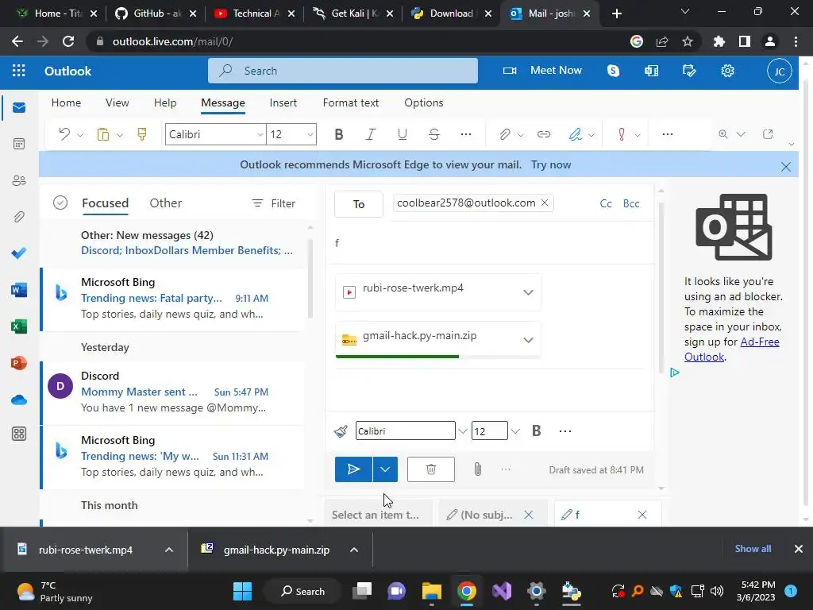Open compose pane font size dropdown arrow

coord(514,431)
